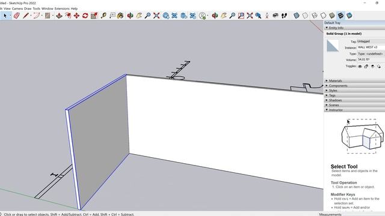Image resolution: width=385 pixels, height=216 pixels.
Task: Pick the Move tool
Action: 76,16
